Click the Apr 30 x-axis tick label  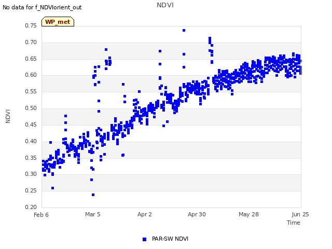coord(197,214)
